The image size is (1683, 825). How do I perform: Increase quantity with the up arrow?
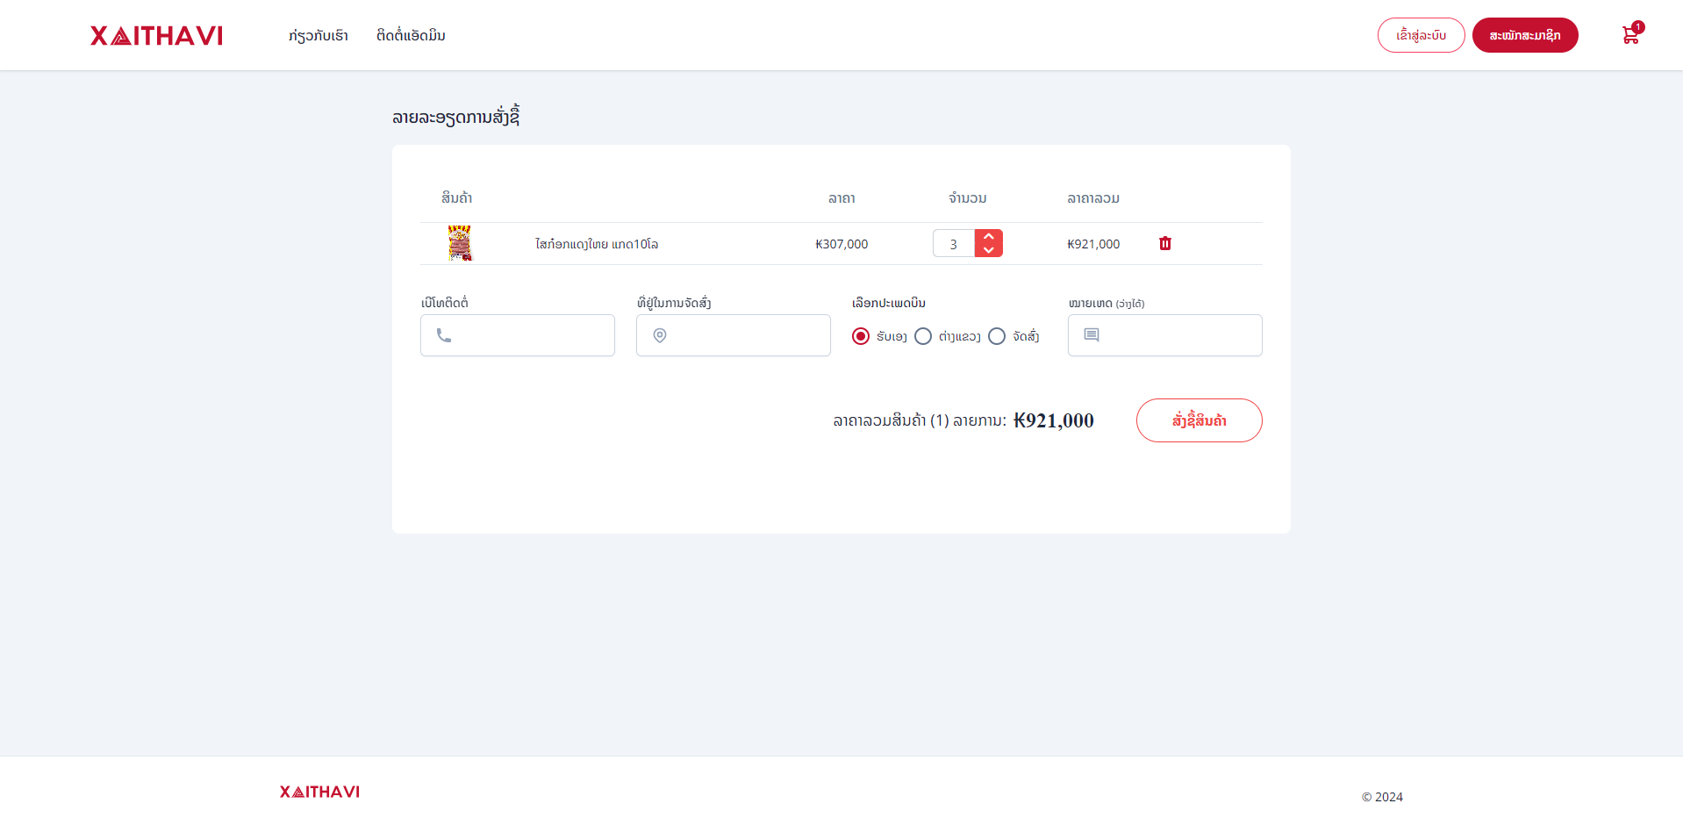pyautogui.click(x=989, y=237)
